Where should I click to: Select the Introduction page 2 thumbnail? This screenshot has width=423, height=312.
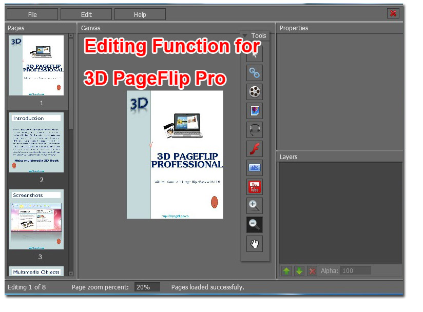coord(36,142)
